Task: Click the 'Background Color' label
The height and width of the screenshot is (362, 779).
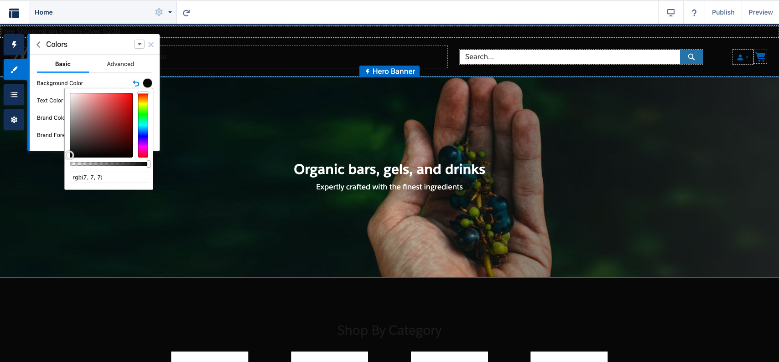Action: tap(60, 83)
